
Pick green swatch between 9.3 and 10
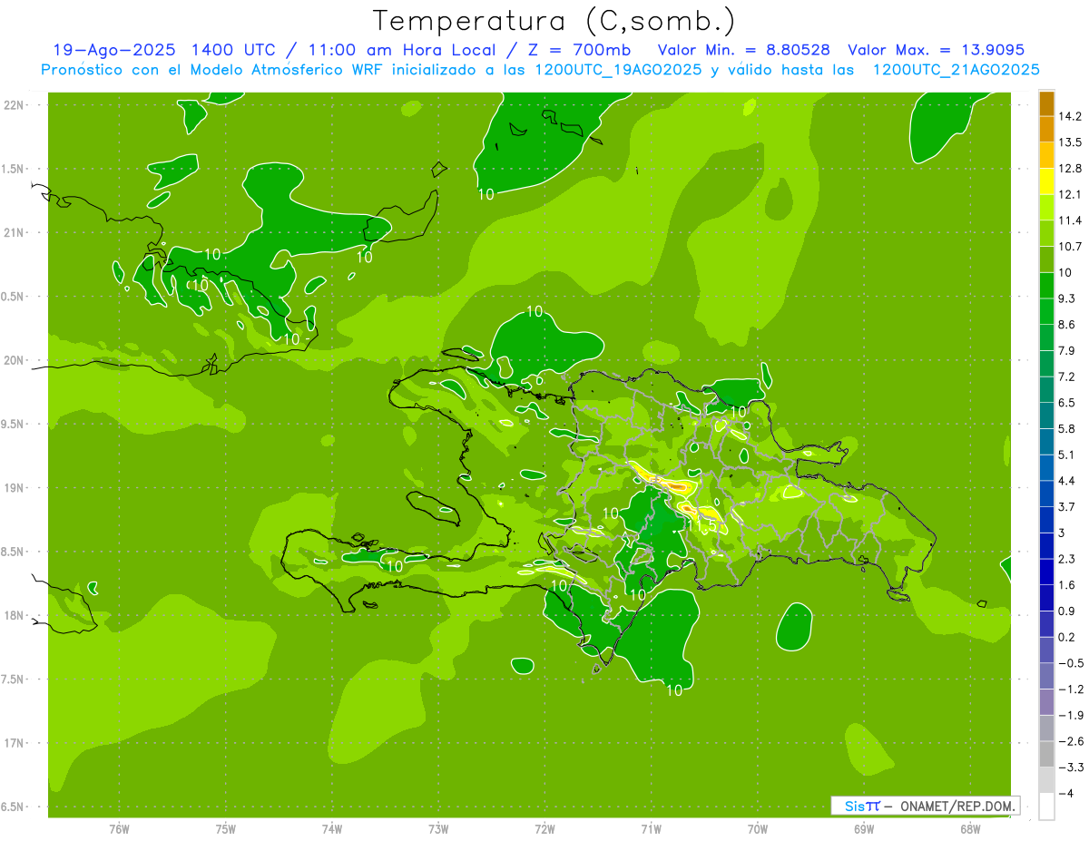1046,286
